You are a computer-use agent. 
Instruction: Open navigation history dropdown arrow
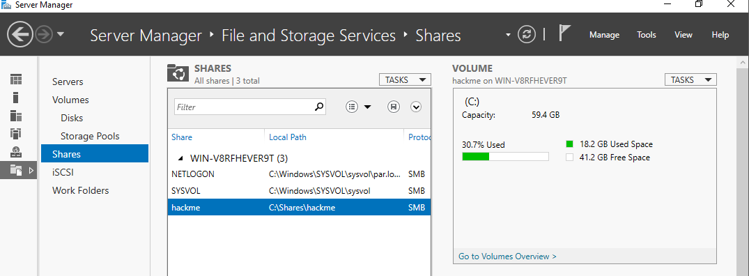(x=61, y=34)
